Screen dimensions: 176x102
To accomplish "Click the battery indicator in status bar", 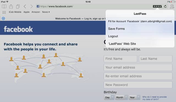I will tap(173, 2).
